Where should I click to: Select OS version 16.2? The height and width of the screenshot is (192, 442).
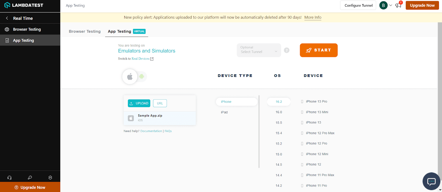(279, 102)
